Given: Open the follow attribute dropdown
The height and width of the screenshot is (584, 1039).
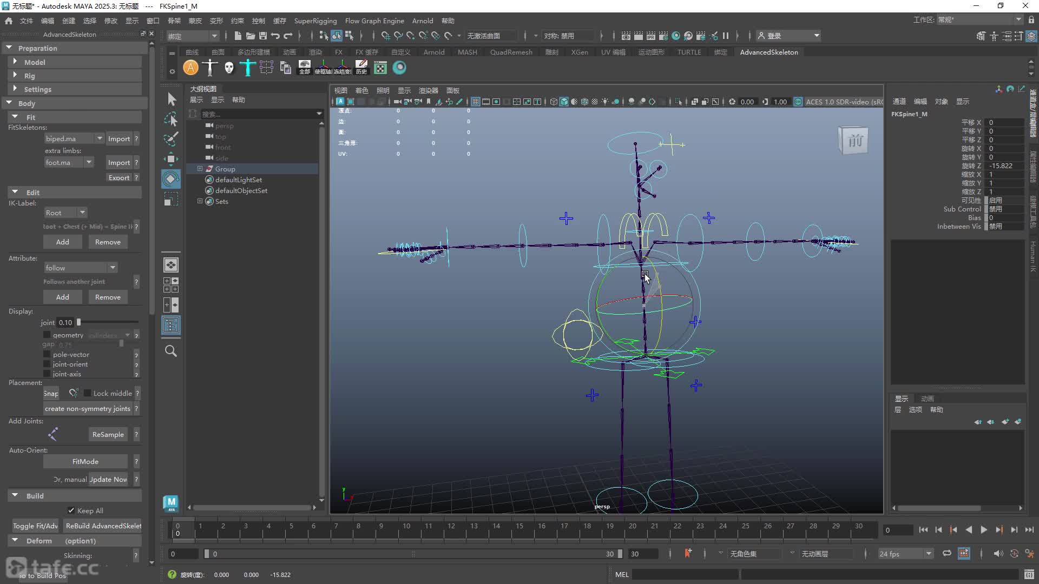Looking at the screenshot, I should tap(80, 268).
